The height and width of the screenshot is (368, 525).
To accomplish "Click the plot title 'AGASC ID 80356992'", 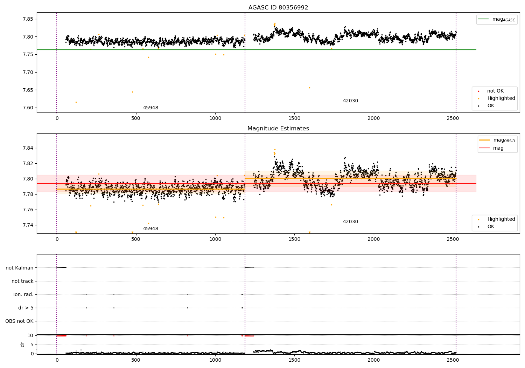I will (x=278, y=8).
